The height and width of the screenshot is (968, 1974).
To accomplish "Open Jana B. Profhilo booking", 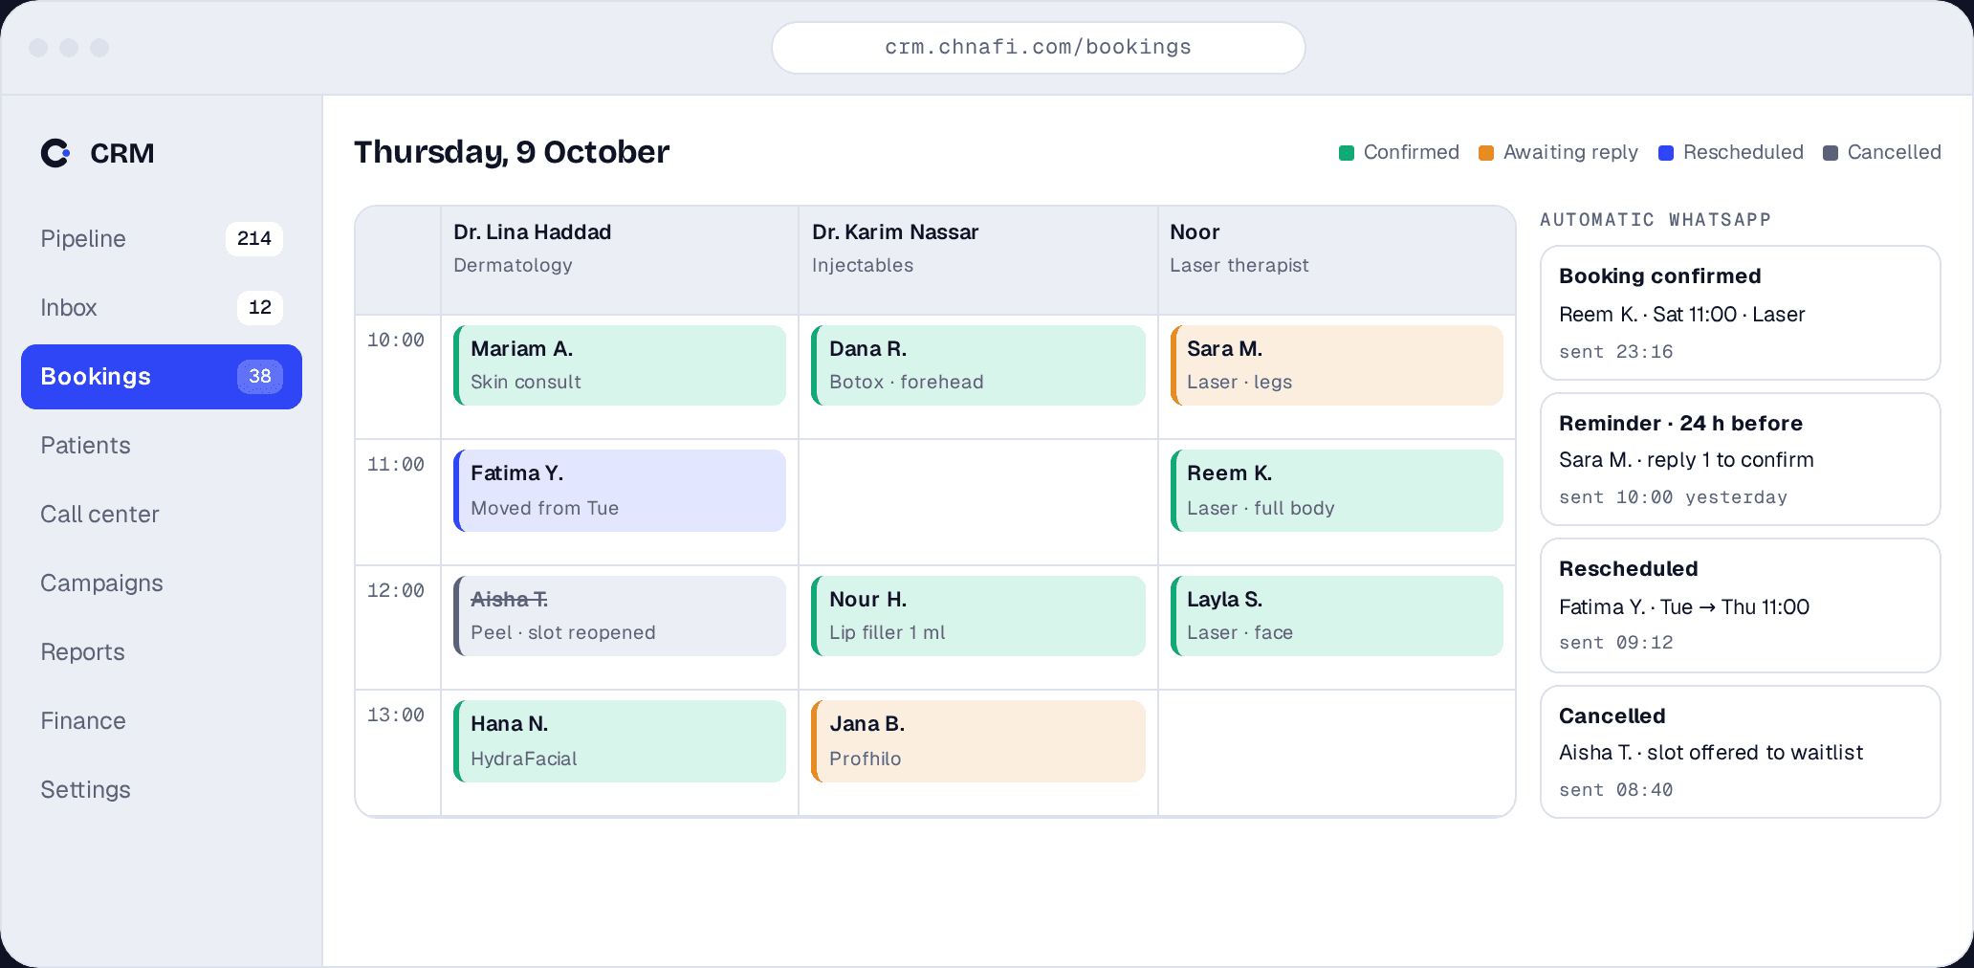I will click(978, 741).
